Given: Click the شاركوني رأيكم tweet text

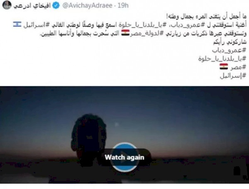Looking at the screenshot, I should 229,42.
